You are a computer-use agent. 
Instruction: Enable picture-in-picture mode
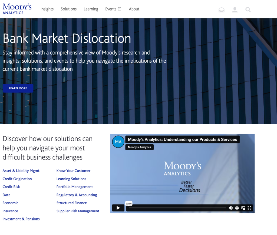pyautogui.click(x=243, y=208)
